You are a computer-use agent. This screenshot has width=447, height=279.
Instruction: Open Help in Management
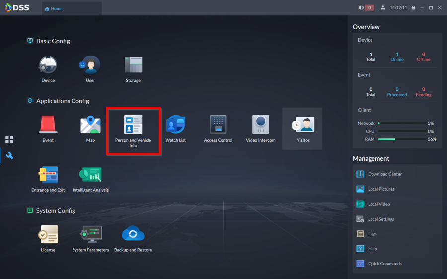(367, 249)
